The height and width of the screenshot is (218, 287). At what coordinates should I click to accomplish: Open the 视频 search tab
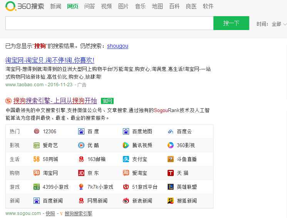[x=106, y=7]
